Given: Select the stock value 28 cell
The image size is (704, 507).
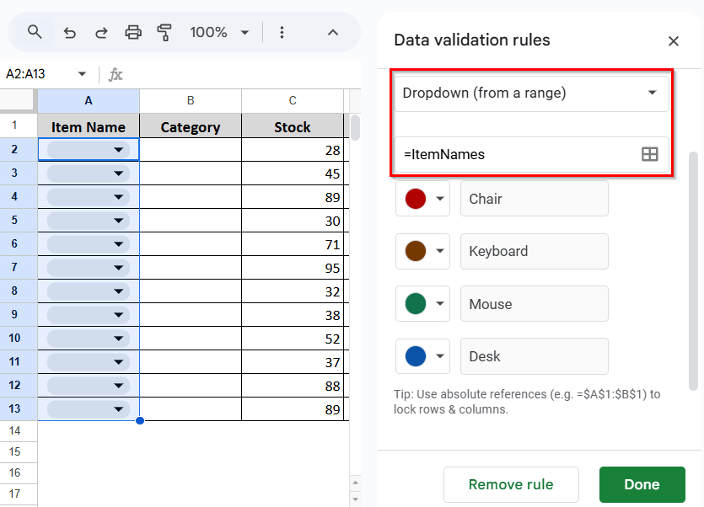Looking at the screenshot, I should (x=293, y=150).
